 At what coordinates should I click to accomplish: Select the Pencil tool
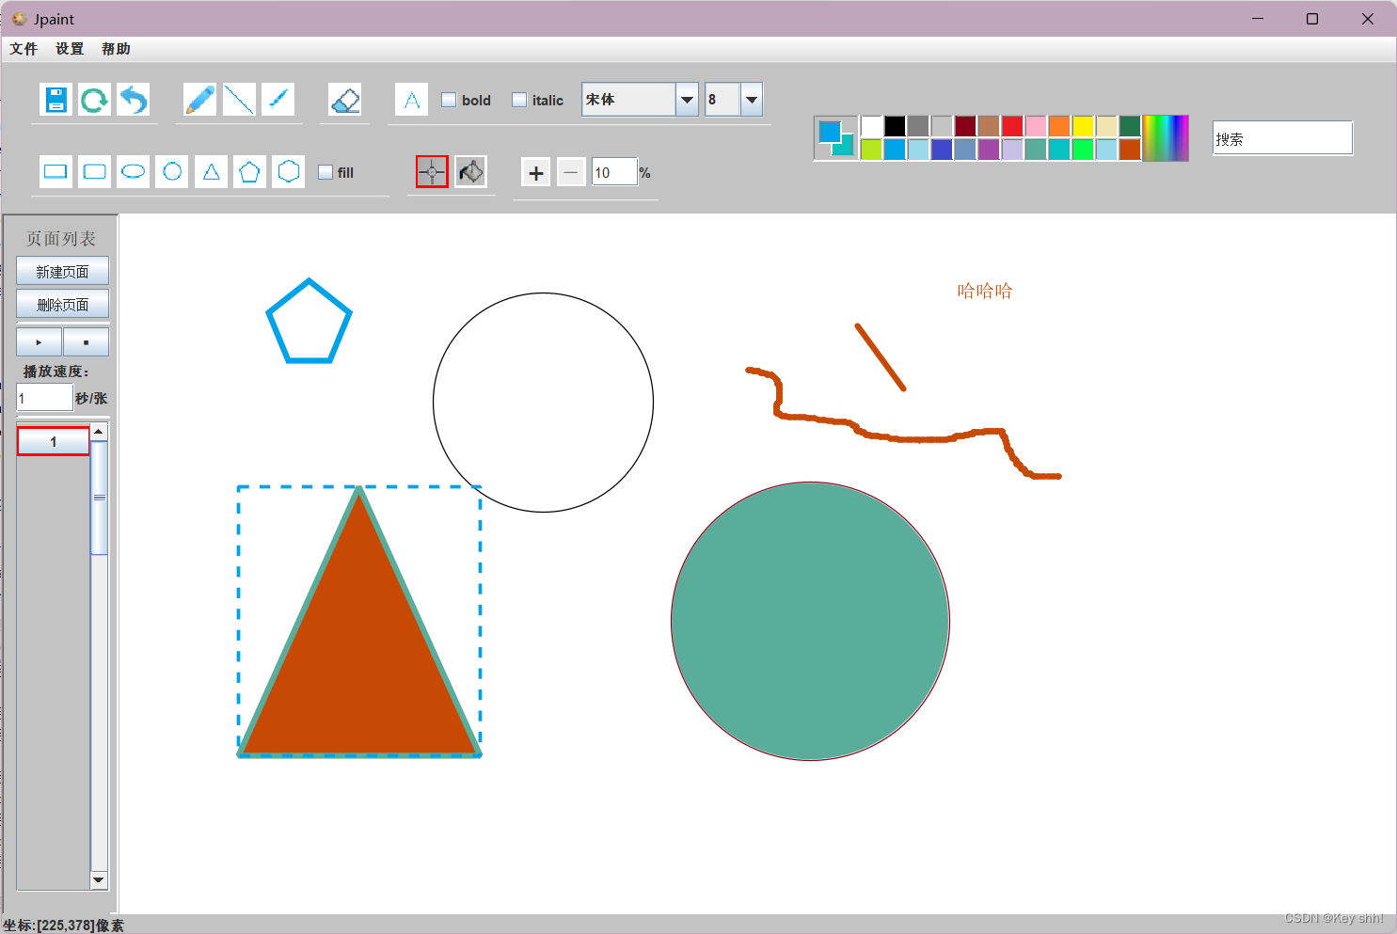pos(199,99)
